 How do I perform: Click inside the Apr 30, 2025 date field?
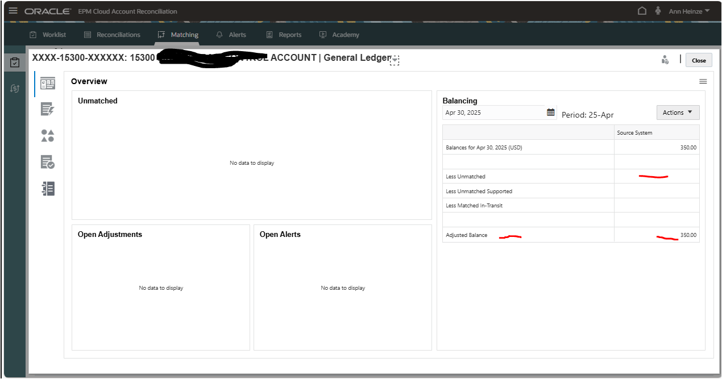(495, 112)
